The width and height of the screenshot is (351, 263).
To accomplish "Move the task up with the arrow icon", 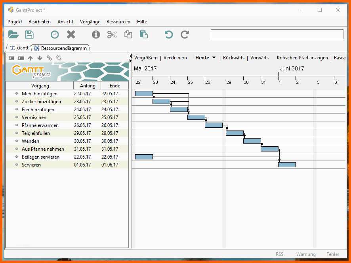I will point(30,58).
